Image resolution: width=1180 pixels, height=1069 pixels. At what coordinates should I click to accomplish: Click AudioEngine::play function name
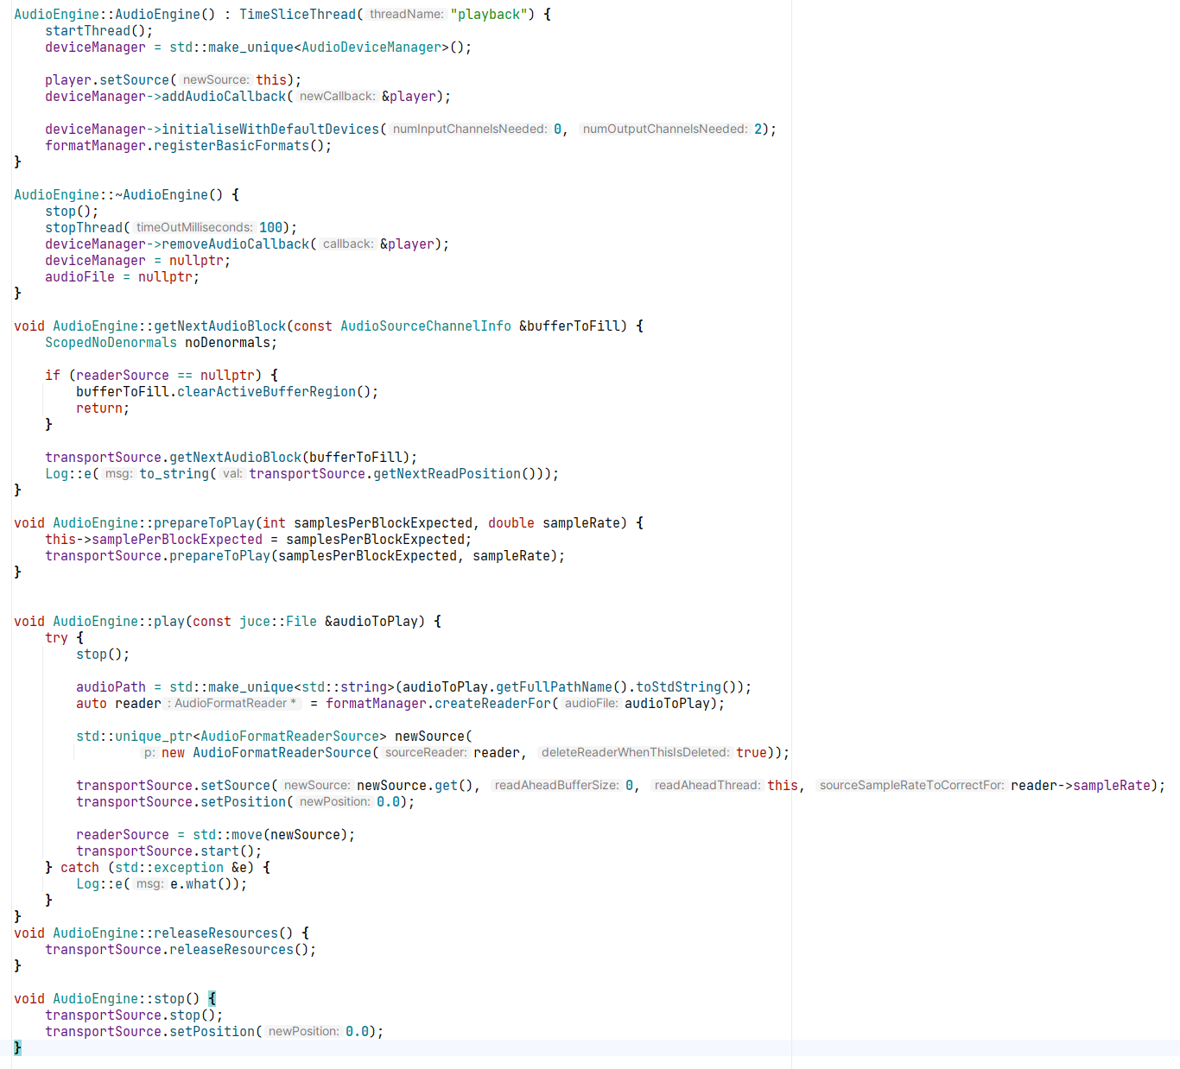(x=118, y=622)
